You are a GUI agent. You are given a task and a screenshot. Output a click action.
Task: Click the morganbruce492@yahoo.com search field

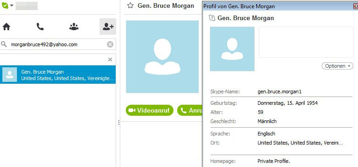click(58, 44)
